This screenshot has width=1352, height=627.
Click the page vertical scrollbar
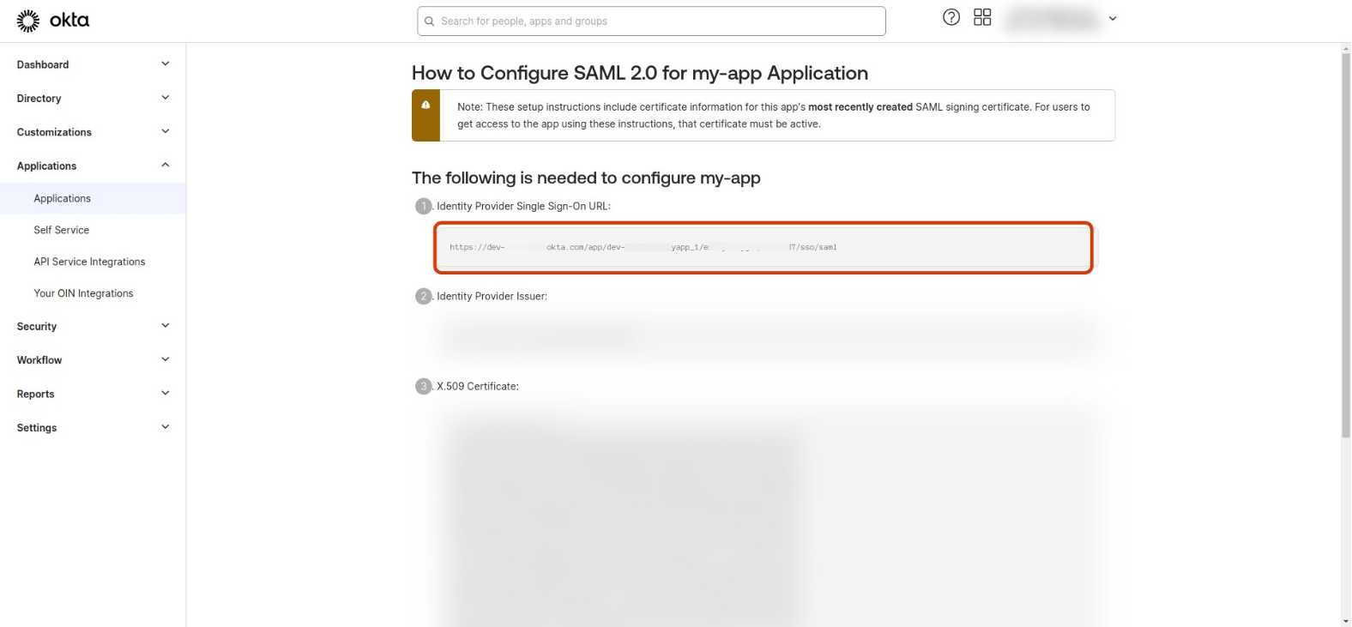tap(1346, 246)
